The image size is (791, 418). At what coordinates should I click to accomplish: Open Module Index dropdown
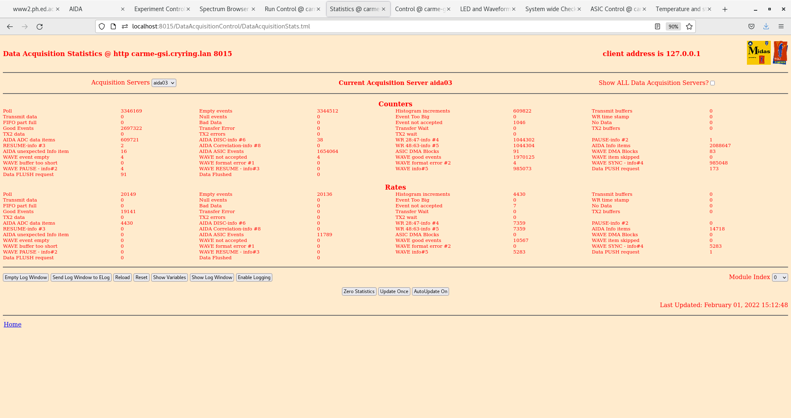[780, 277]
